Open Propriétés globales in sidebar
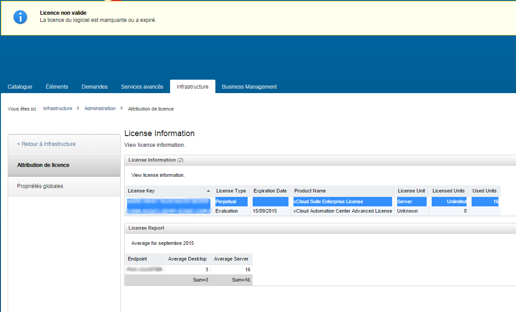Viewport: 516px width, 312px height. (x=40, y=186)
